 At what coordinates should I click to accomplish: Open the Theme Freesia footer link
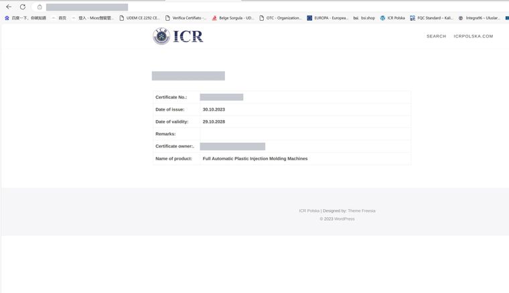(x=361, y=211)
